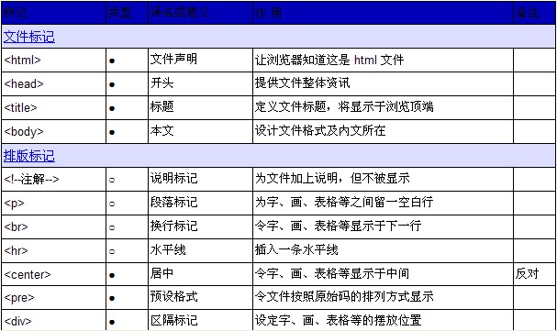
Task: Select the <!--注解--> tag cell
Action: tap(53, 179)
